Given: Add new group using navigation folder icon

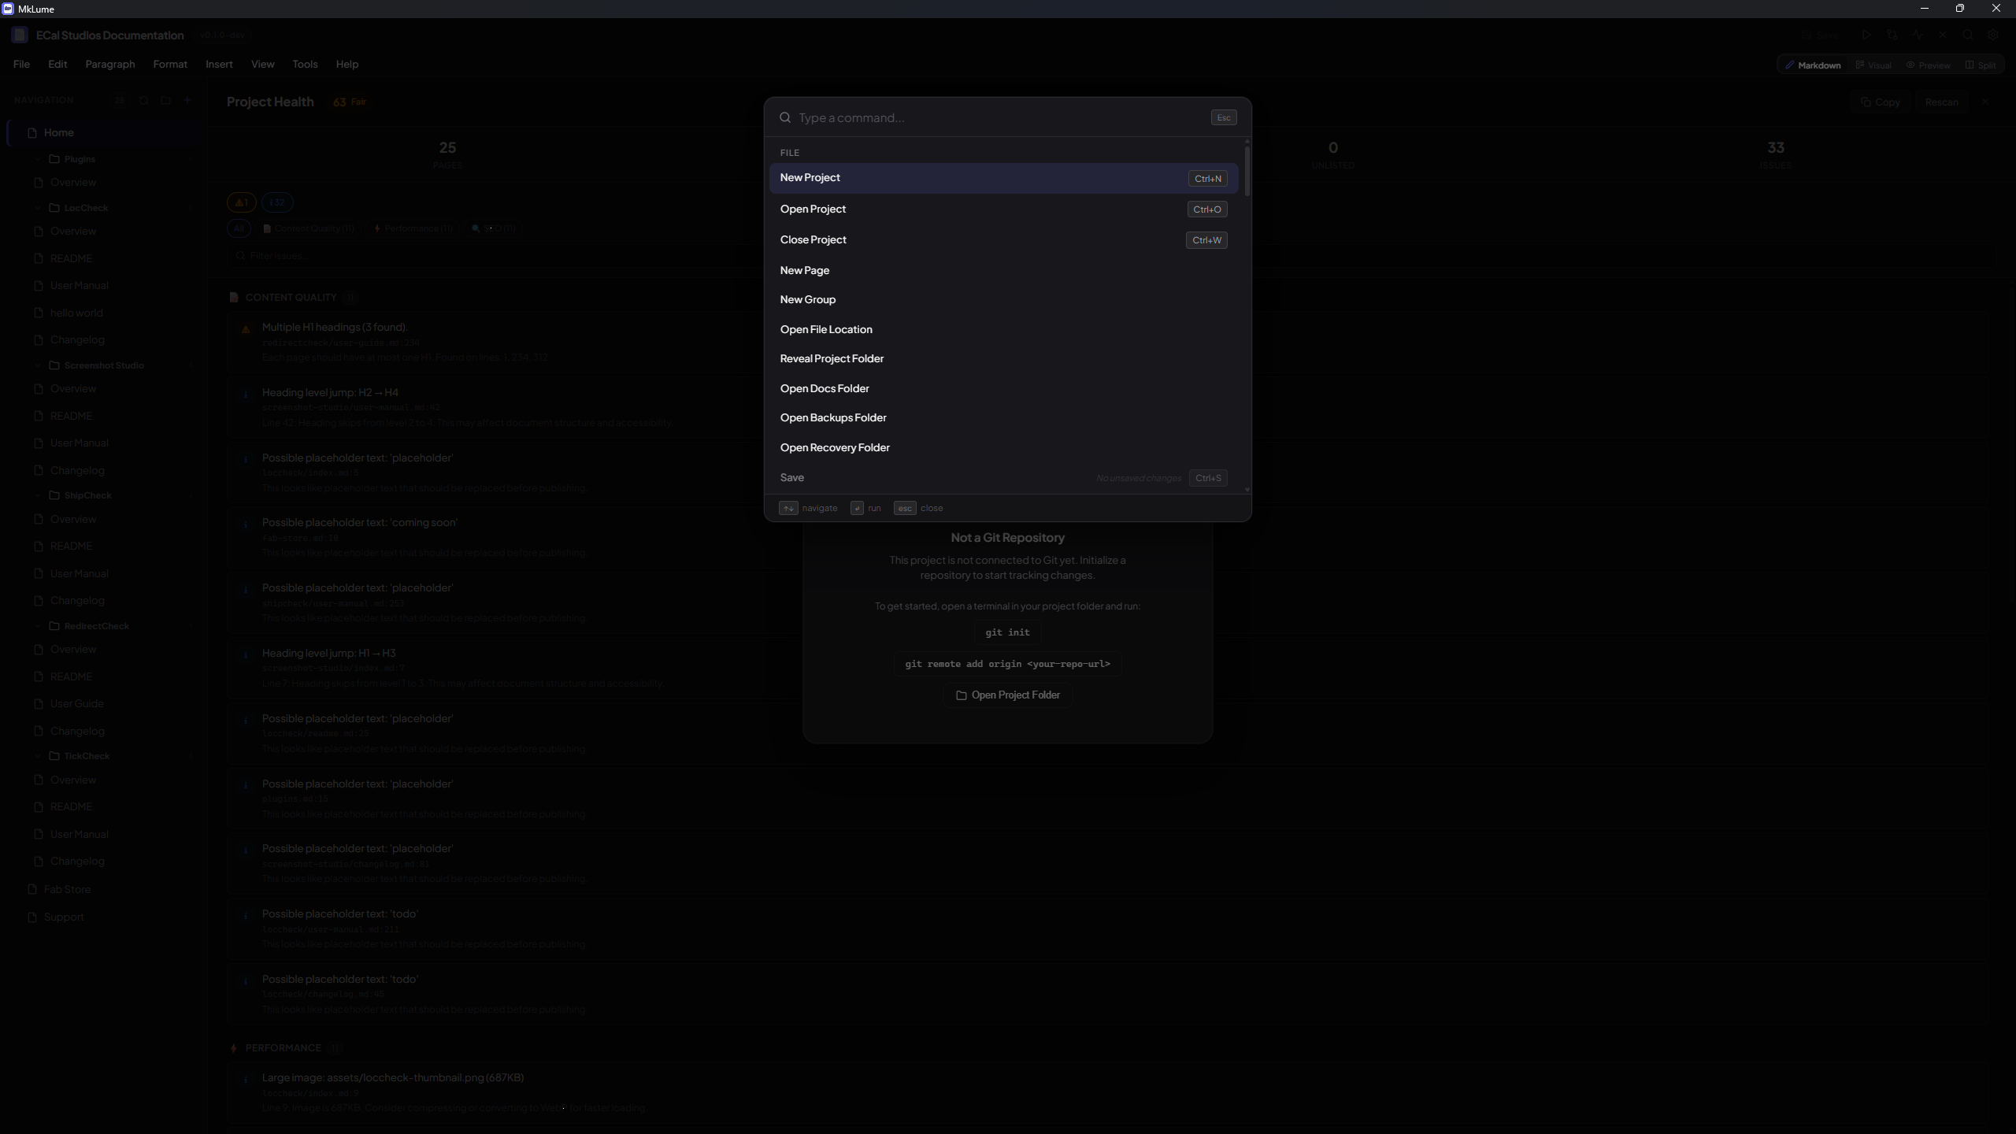Looking at the screenshot, I should click(x=165, y=100).
